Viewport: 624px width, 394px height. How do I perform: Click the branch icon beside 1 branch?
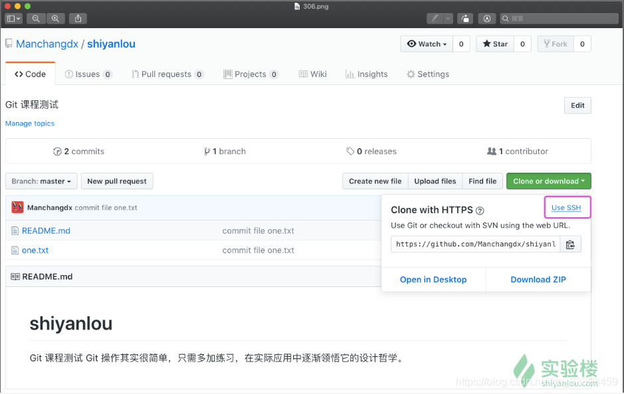click(x=207, y=151)
